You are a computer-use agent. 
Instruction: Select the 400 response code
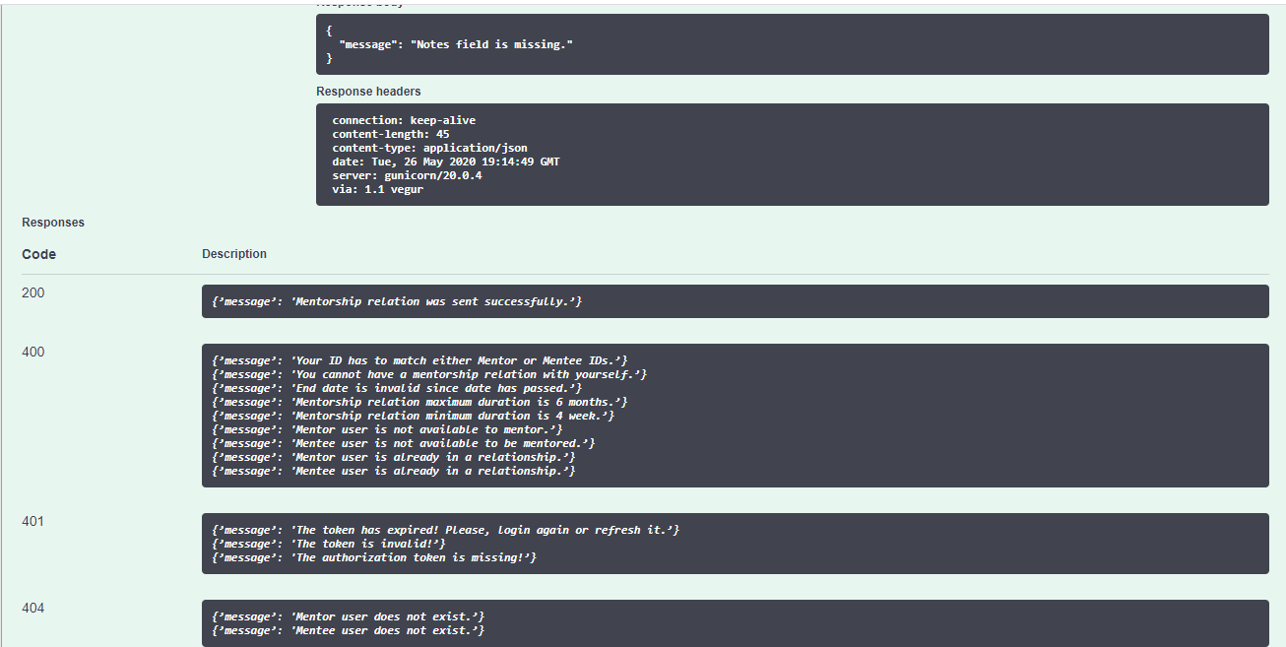coord(33,353)
